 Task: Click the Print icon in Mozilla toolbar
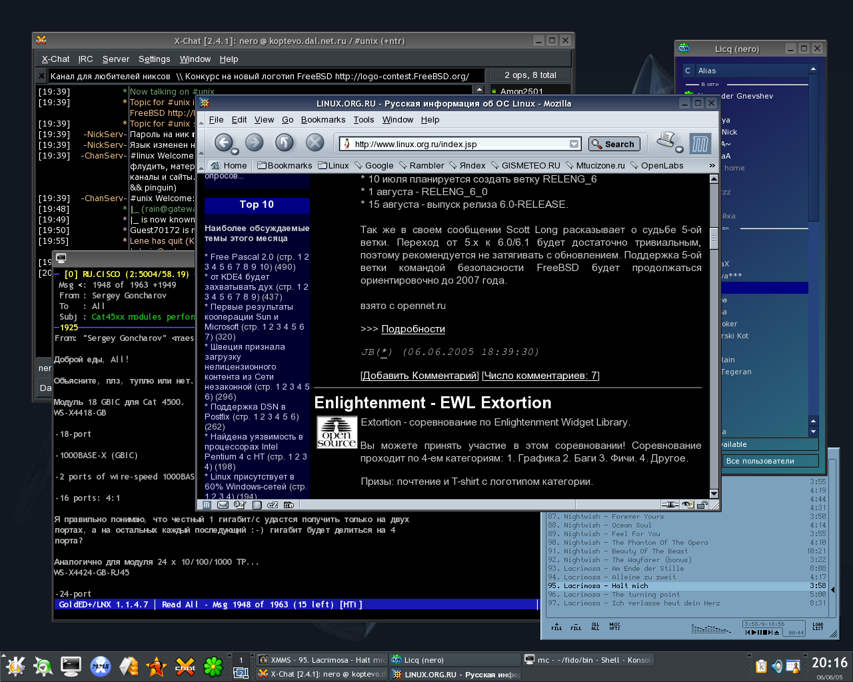pyautogui.click(x=666, y=141)
